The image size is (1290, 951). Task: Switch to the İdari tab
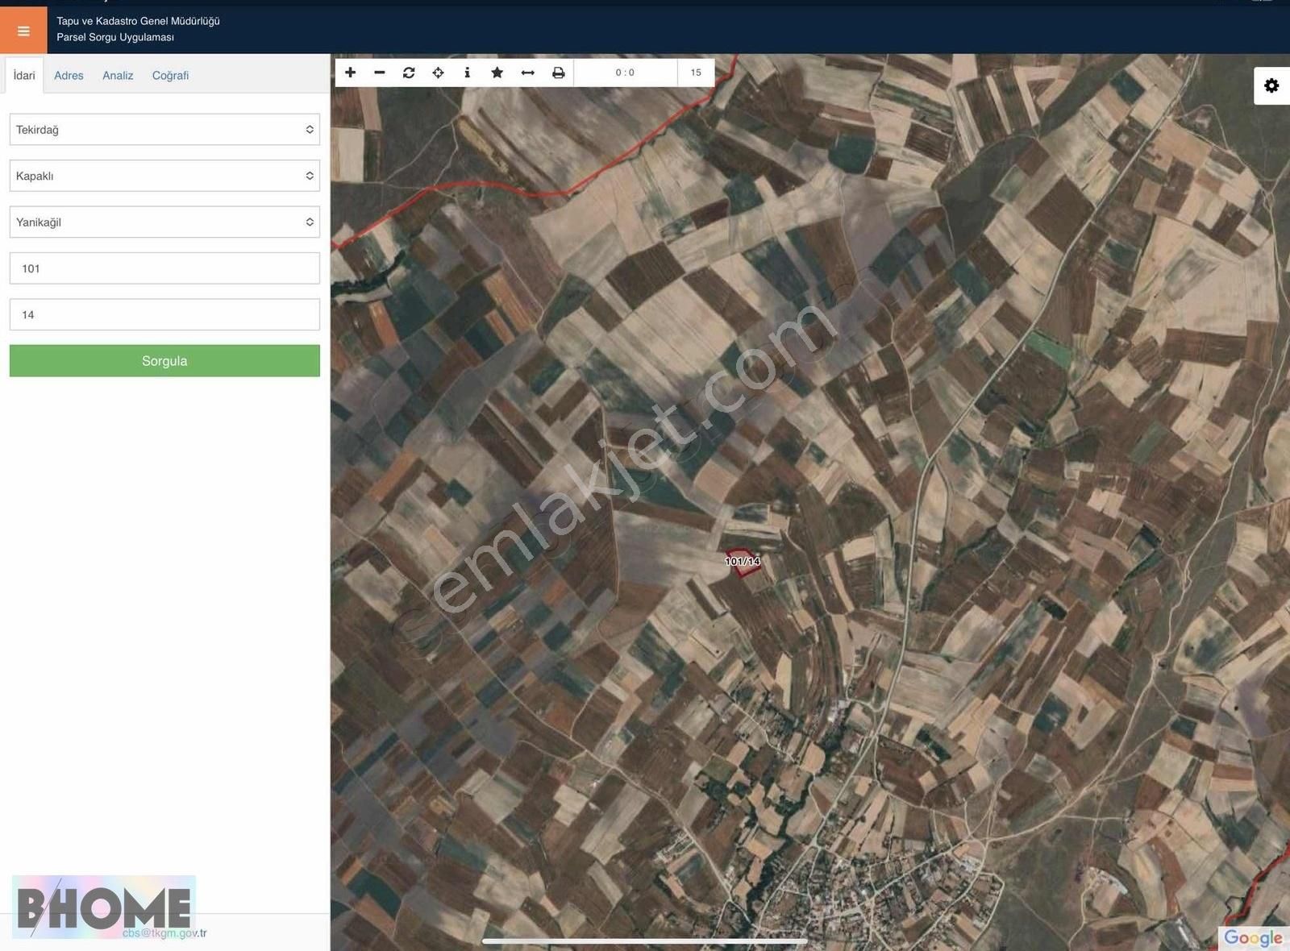click(x=24, y=75)
